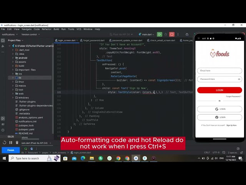Expand the lib folder in the tree
246x185 pixels.
click(x=13, y=78)
